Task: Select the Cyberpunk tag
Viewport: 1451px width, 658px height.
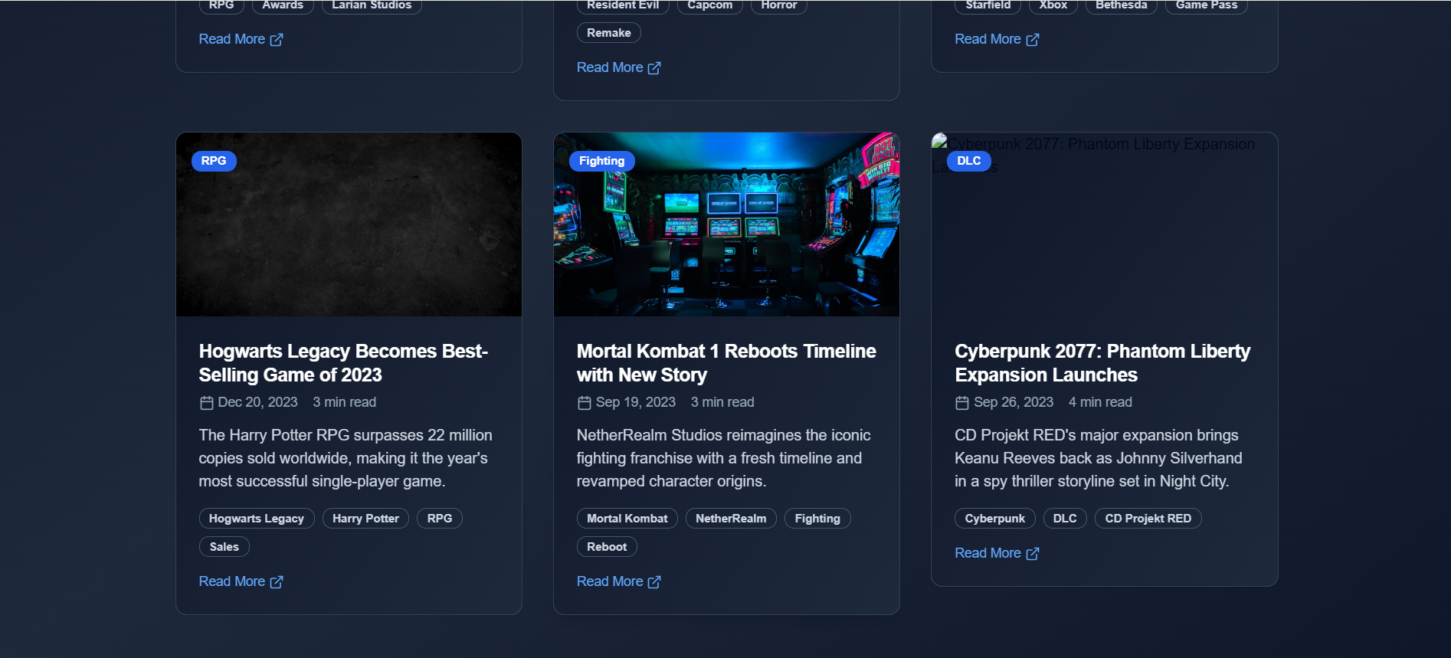Action: click(x=995, y=519)
